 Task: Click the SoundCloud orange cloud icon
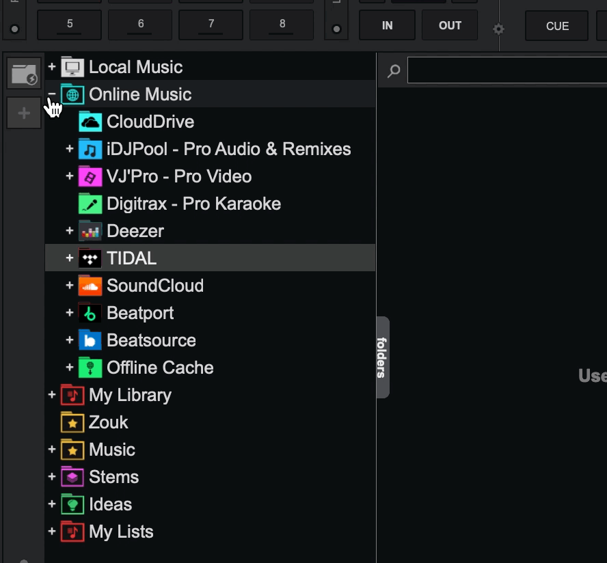90,286
